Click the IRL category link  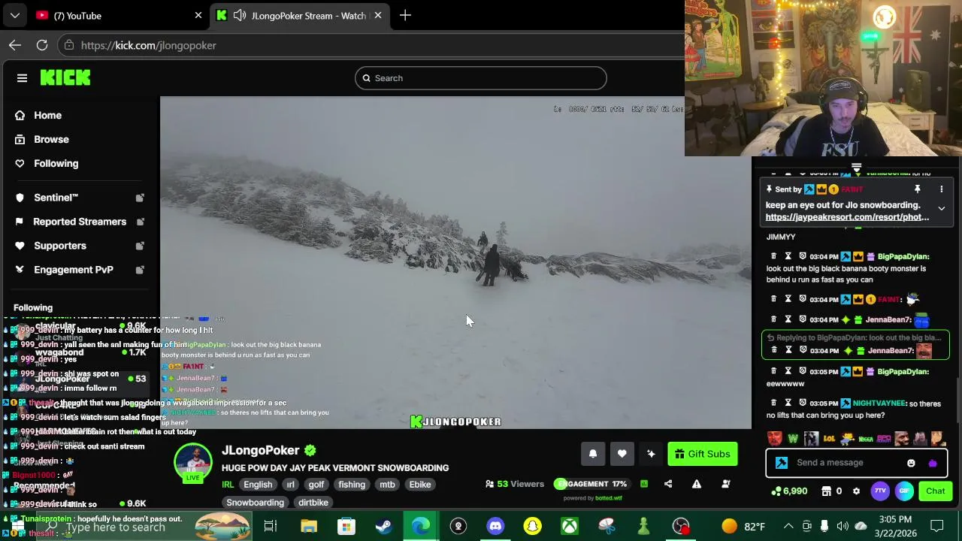pos(228,485)
